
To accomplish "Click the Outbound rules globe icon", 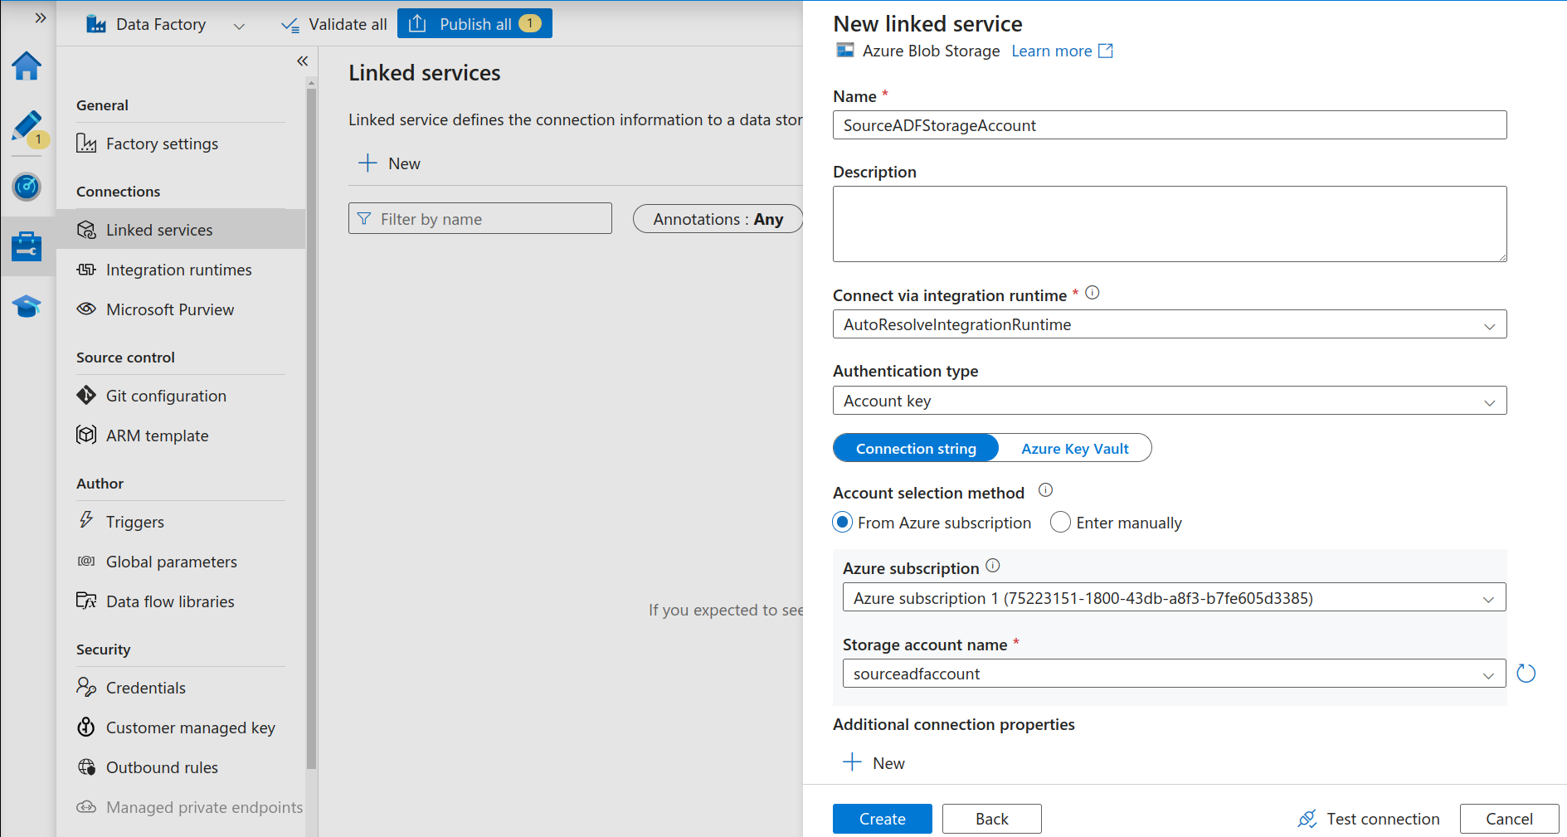I will point(86,766).
